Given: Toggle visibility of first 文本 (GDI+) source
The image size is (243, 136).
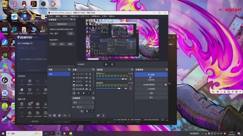Looking at the screenshot, I should (87, 74).
